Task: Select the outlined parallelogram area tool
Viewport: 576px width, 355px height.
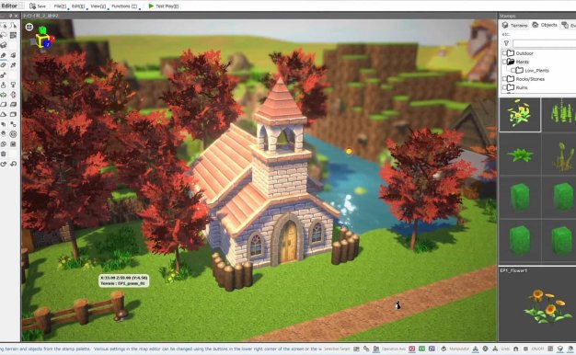Action: 4,104
